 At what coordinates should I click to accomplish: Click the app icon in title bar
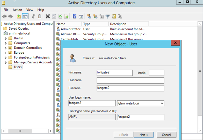click(4, 3)
